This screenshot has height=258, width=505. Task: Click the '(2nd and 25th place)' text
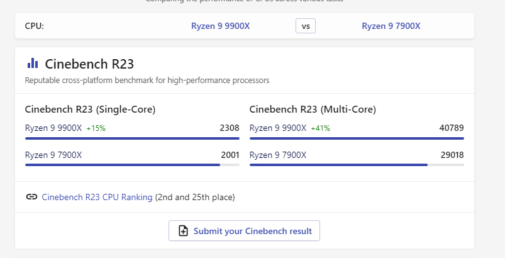tap(195, 197)
